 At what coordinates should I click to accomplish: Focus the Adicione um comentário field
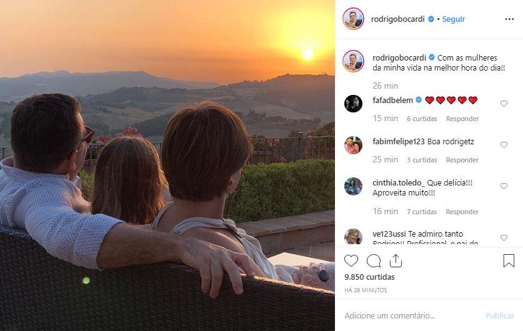406,315
